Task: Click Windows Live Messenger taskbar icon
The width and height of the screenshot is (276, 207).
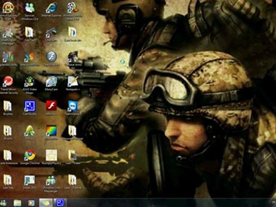Action: [3, 203]
